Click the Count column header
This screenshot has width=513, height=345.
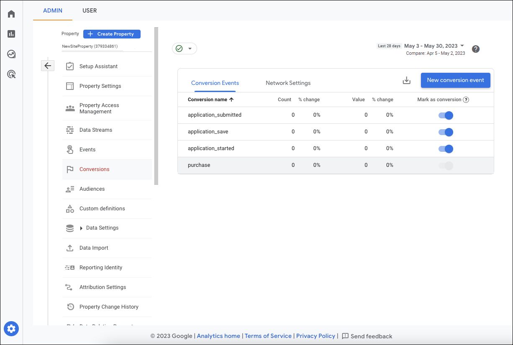[285, 100]
